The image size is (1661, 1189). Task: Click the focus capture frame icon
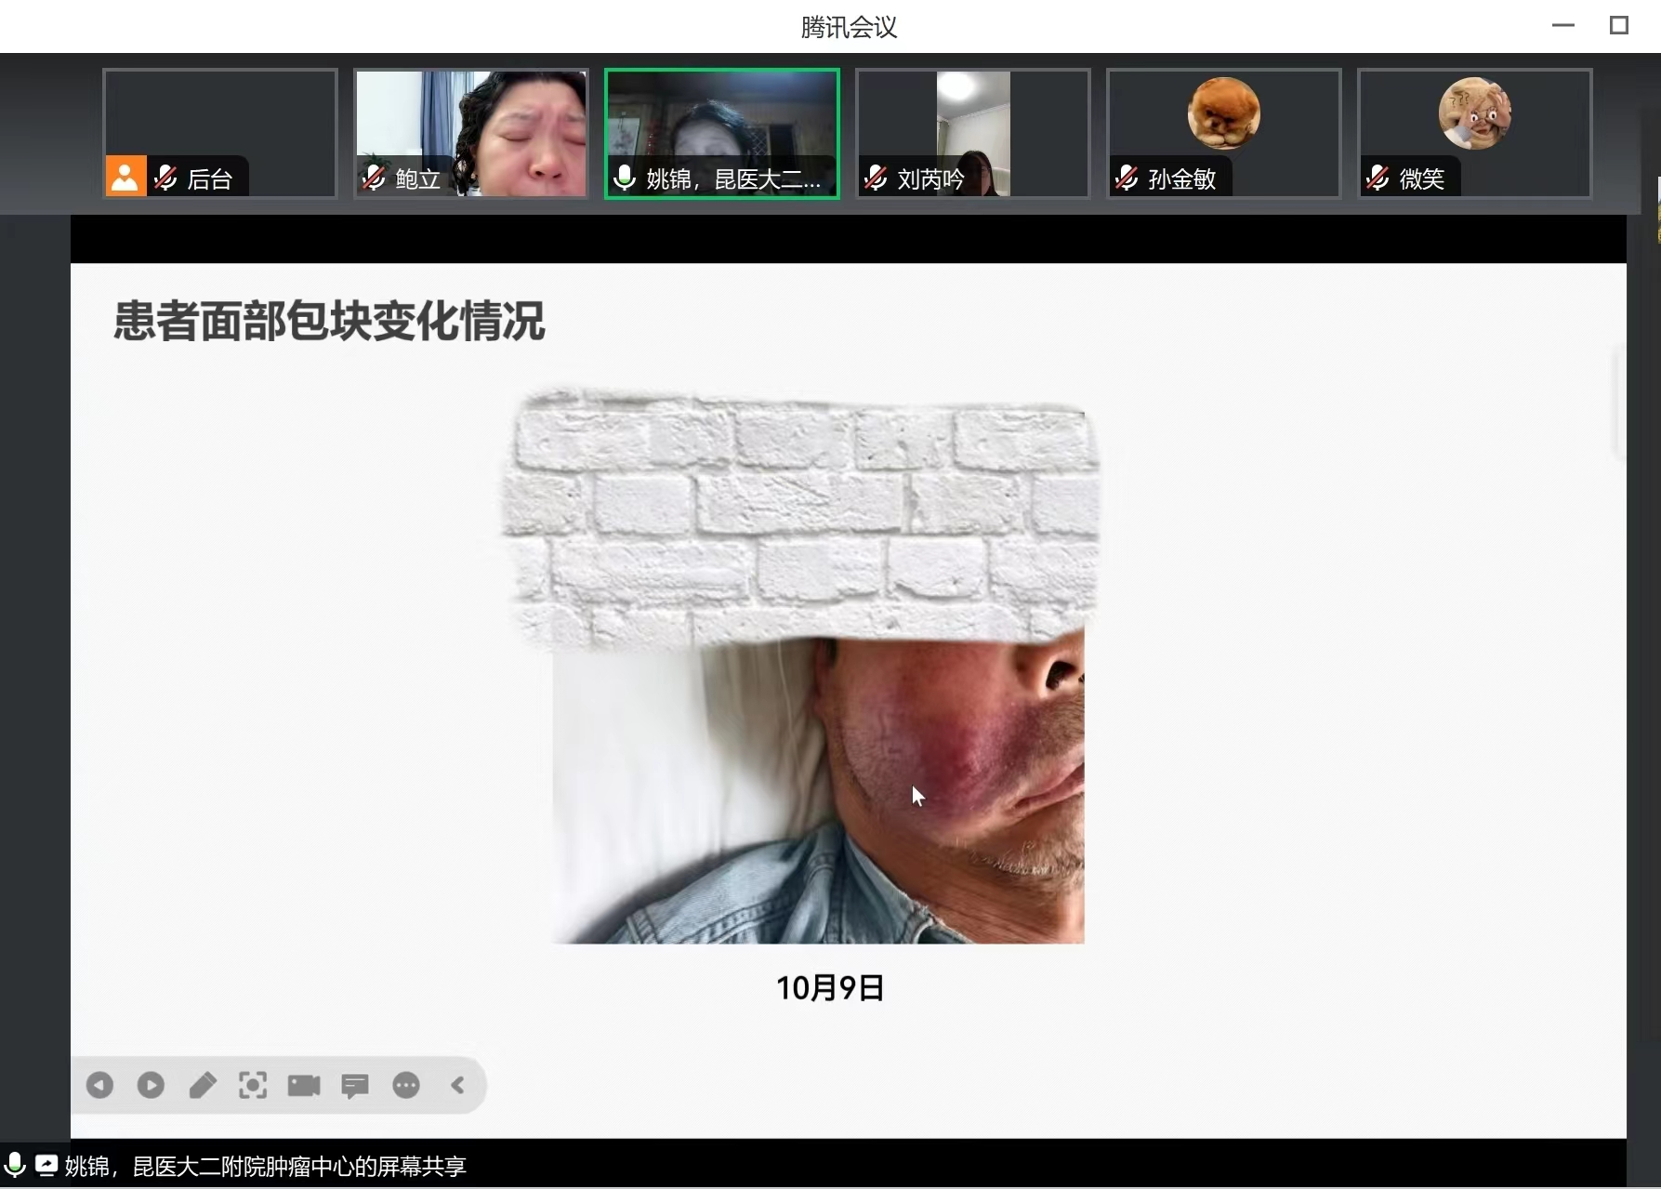point(253,1085)
